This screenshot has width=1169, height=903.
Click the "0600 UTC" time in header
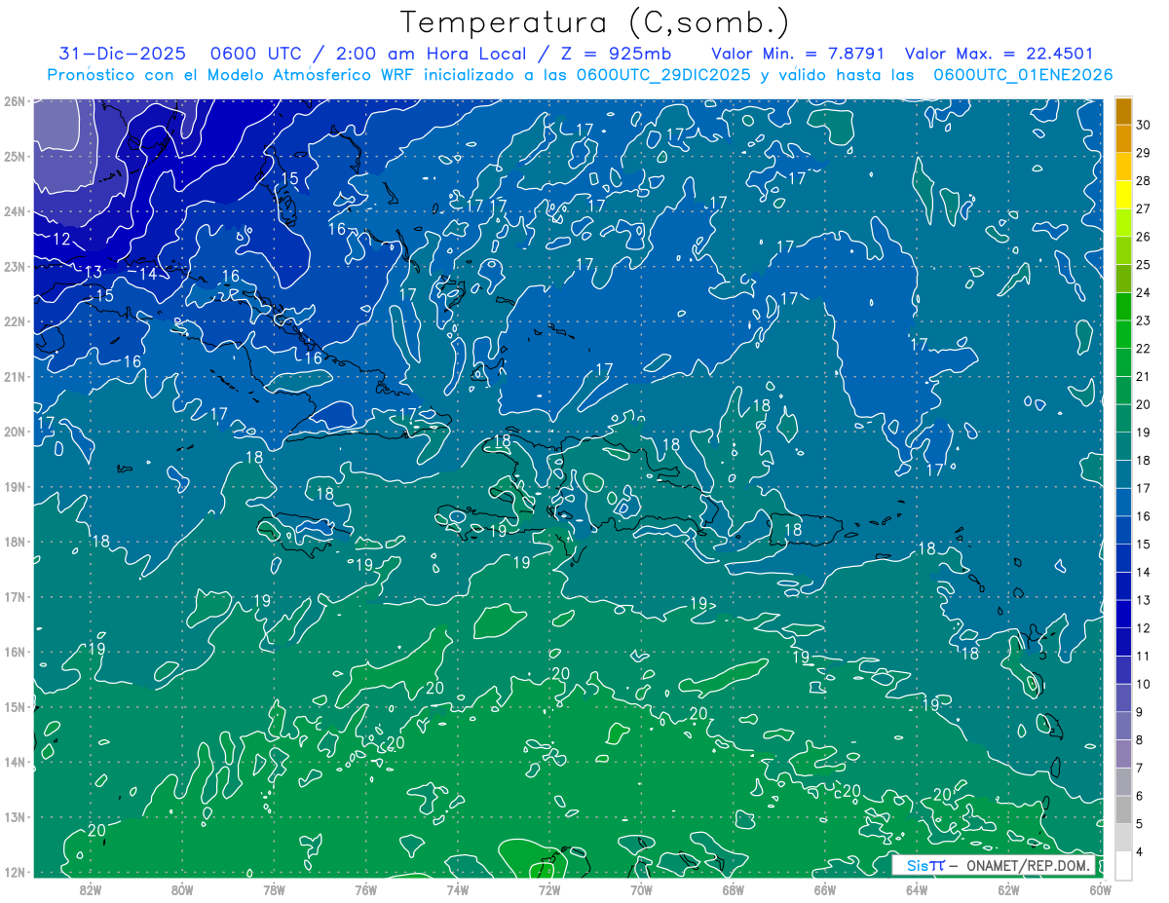256,54
